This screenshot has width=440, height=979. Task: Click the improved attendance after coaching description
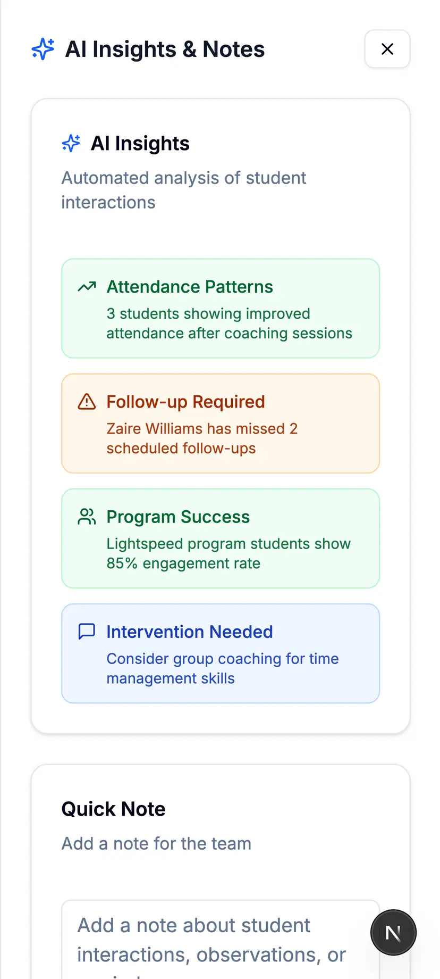tap(229, 323)
